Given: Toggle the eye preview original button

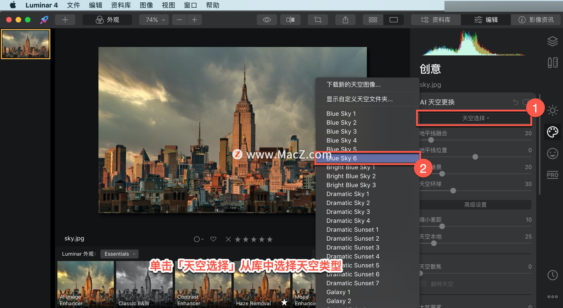Looking at the screenshot, I should point(267,20).
